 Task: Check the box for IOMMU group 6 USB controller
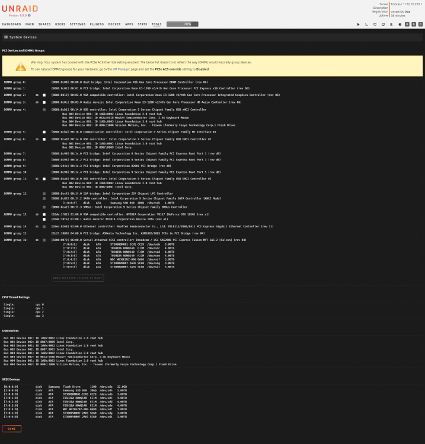(x=44, y=139)
